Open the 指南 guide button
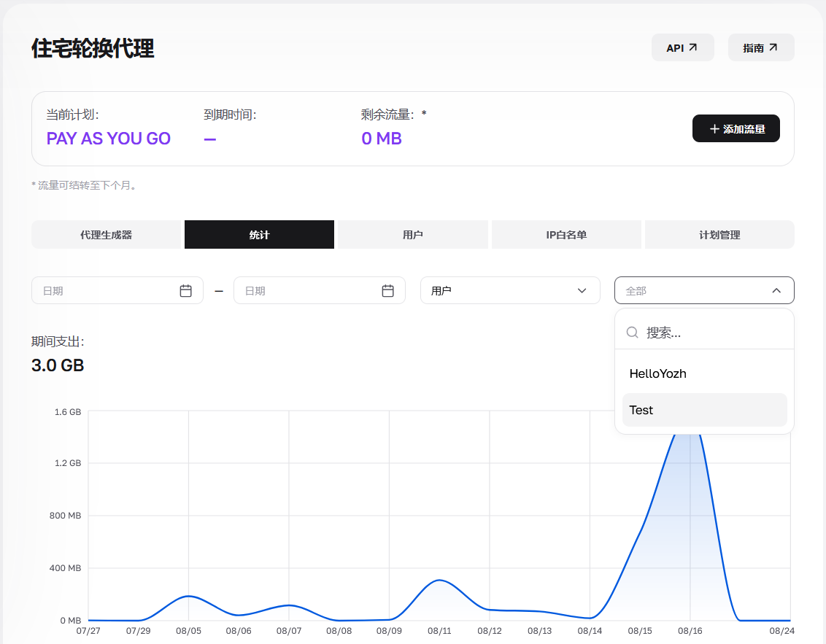The image size is (826, 644). pos(760,48)
